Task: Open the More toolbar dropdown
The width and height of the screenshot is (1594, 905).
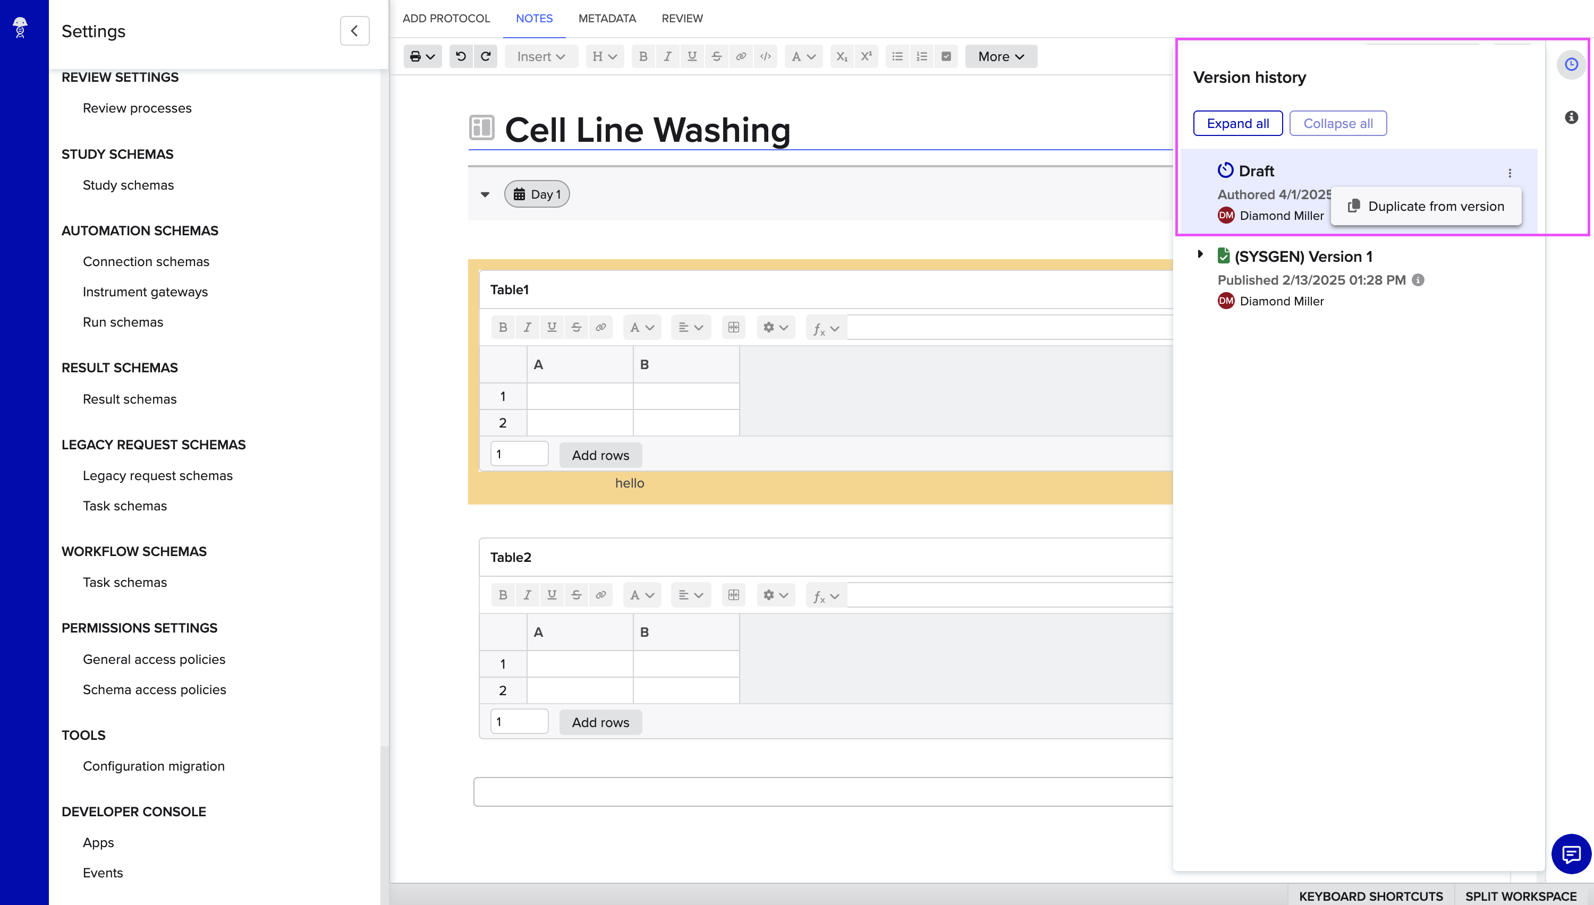Action: pyautogui.click(x=1001, y=56)
